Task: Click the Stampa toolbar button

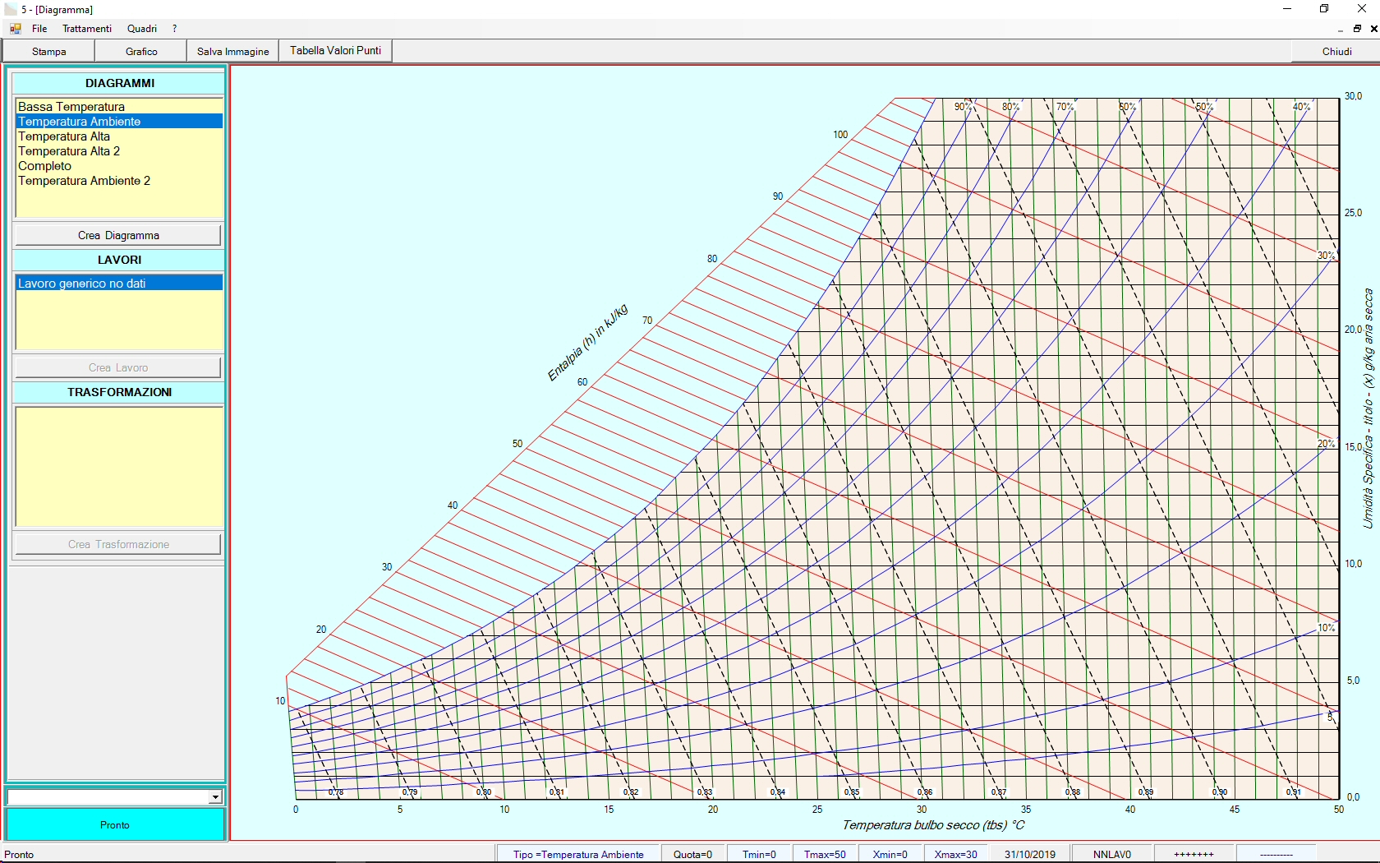Action: point(49,51)
